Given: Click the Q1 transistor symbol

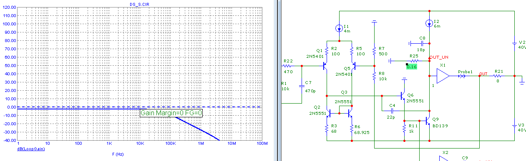Looking at the screenshot, I should click(x=325, y=65).
